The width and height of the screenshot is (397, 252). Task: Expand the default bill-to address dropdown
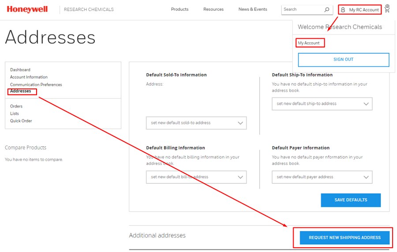[x=196, y=177]
